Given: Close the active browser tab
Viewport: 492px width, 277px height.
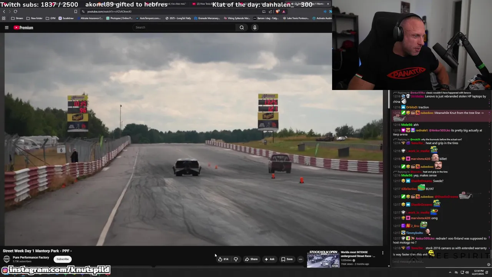Looking at the screenshot, I should pyautogui.click(x=328, y=4).
